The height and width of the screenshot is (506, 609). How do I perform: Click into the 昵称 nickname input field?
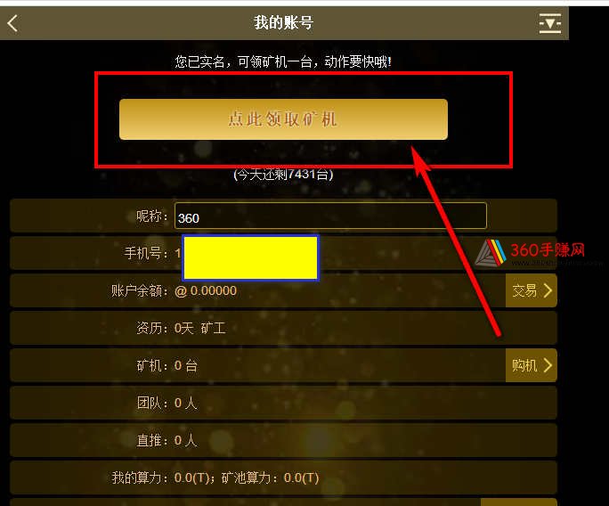[330, 216]
